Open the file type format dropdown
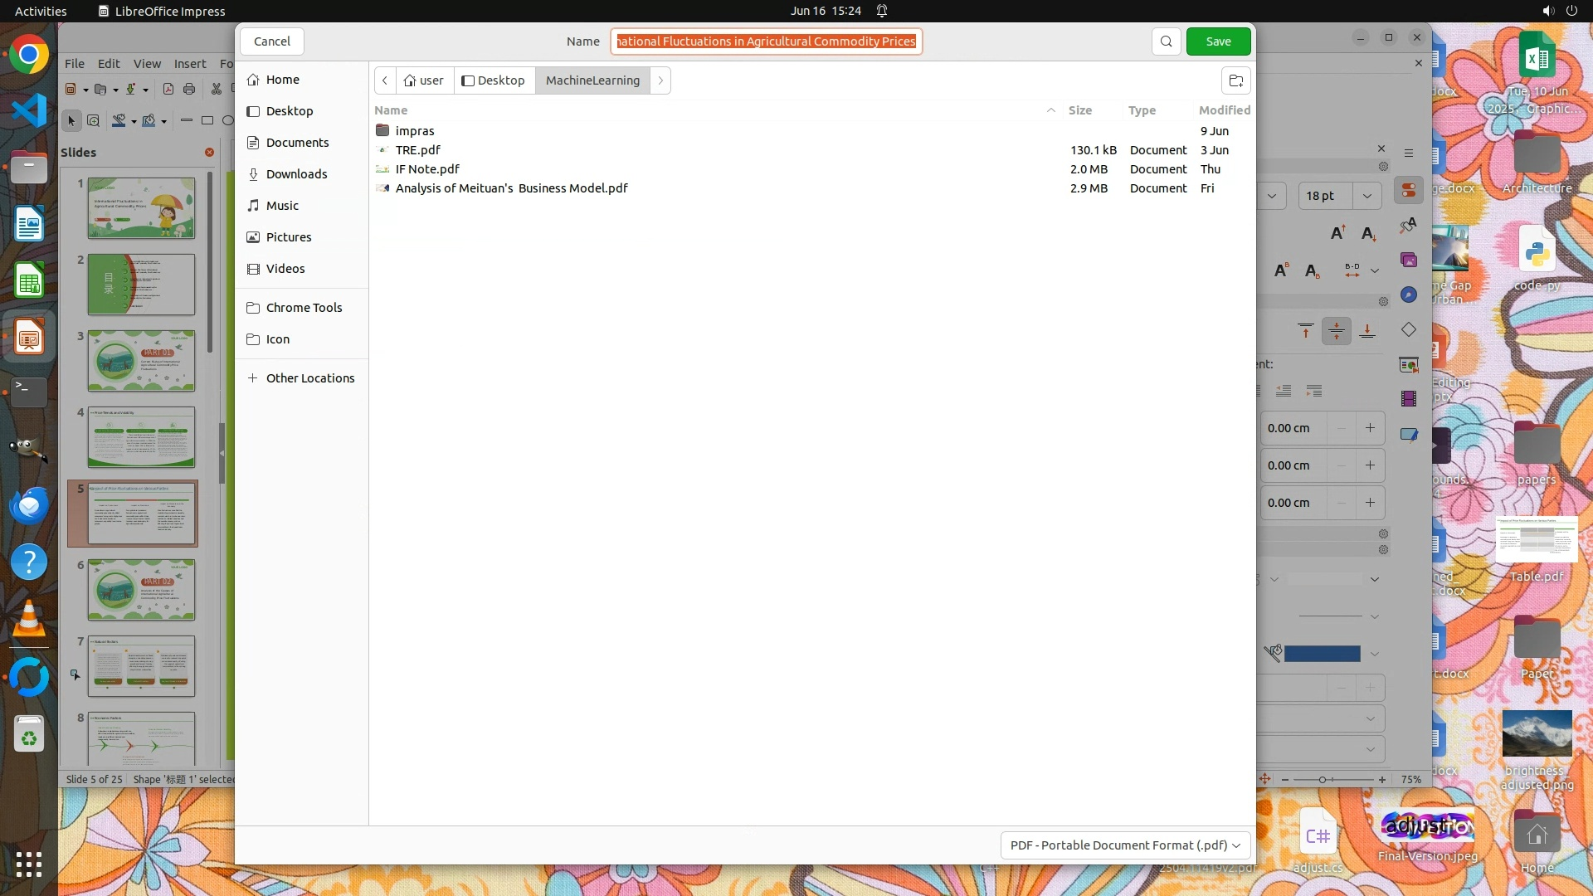This screenshot has height=896, width=1593. [1125, 845]
